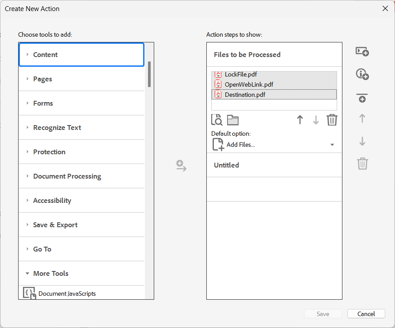Move selected file up with the arrow
The width and height of the screenshot is (395, 328).
click(x=300, y=120)
